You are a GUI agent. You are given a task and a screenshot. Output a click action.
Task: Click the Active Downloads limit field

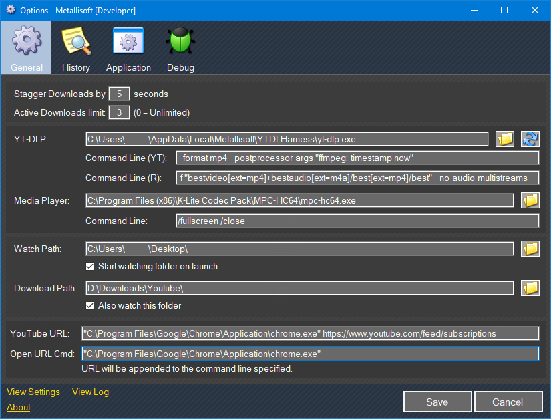pos(119,112)
